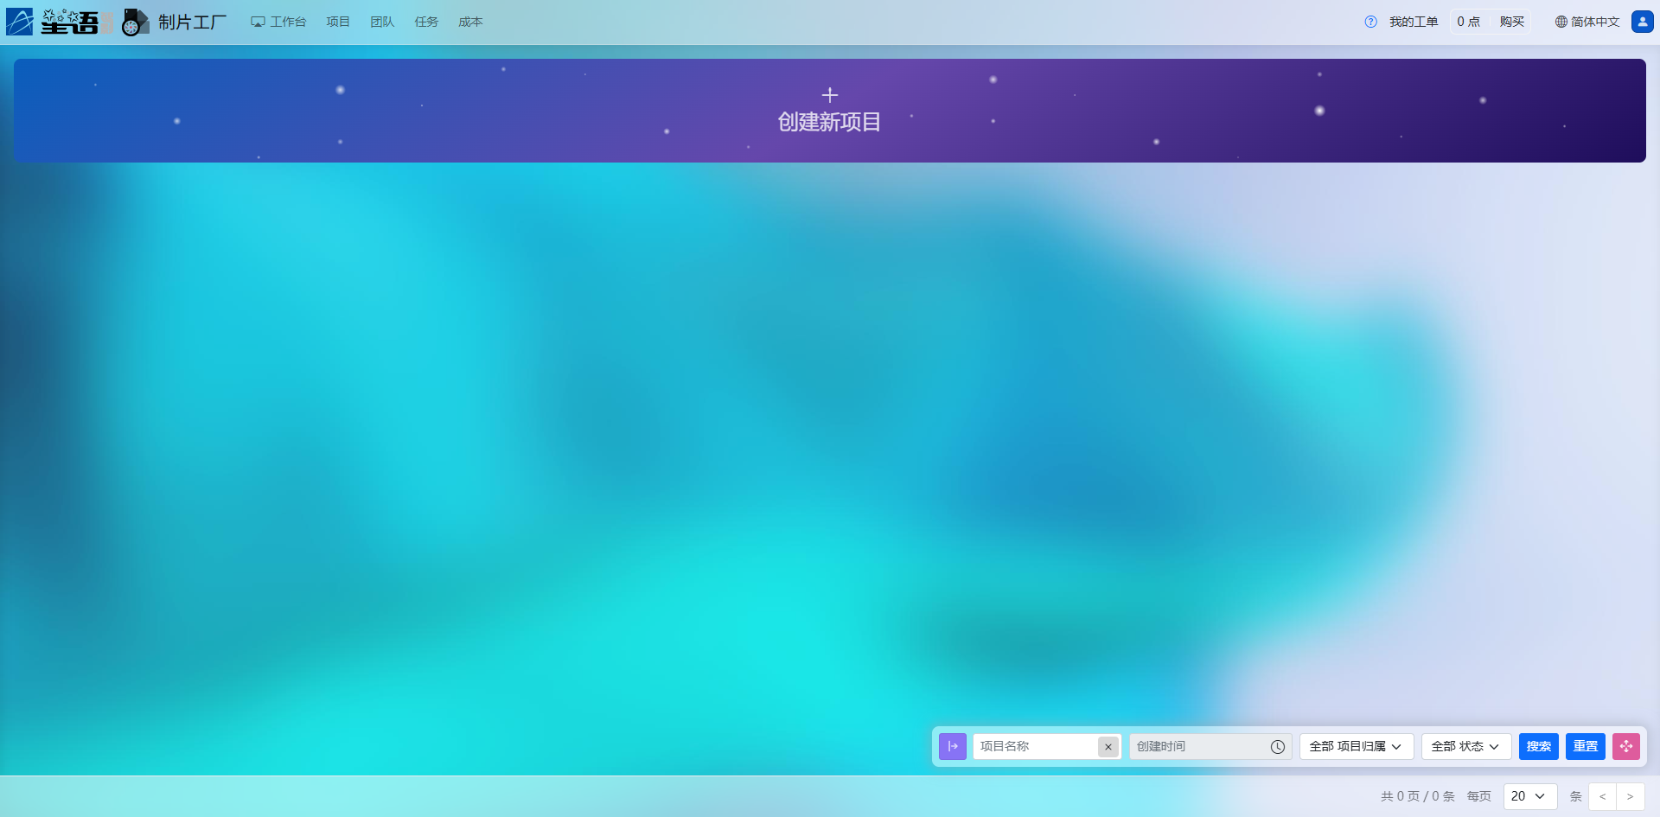Open the user profile avatar icon
The height and width of the screenshot is (817, 1660).
tap(1642, 22)
